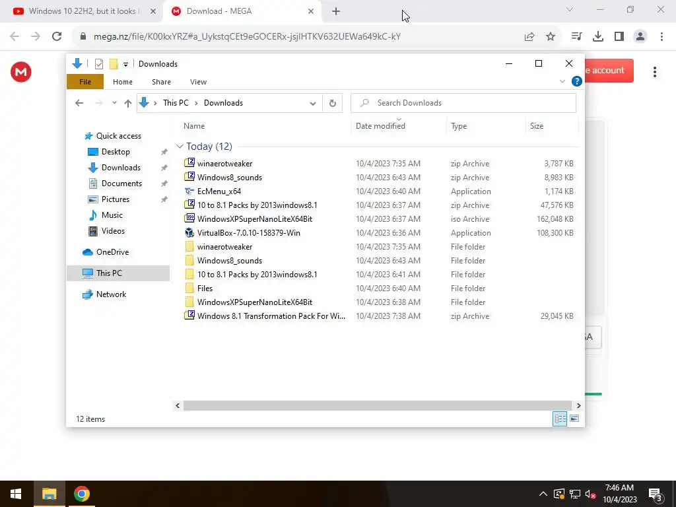
Task: Reload the MEGA page in Chrome
Action: [57, 36]
